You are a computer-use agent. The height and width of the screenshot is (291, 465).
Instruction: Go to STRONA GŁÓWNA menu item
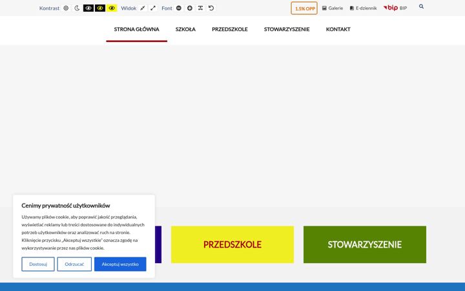pos(137,29)
